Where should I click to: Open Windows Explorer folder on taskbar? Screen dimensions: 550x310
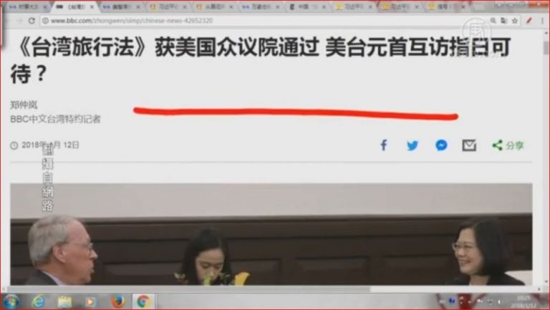coord(65,301)
